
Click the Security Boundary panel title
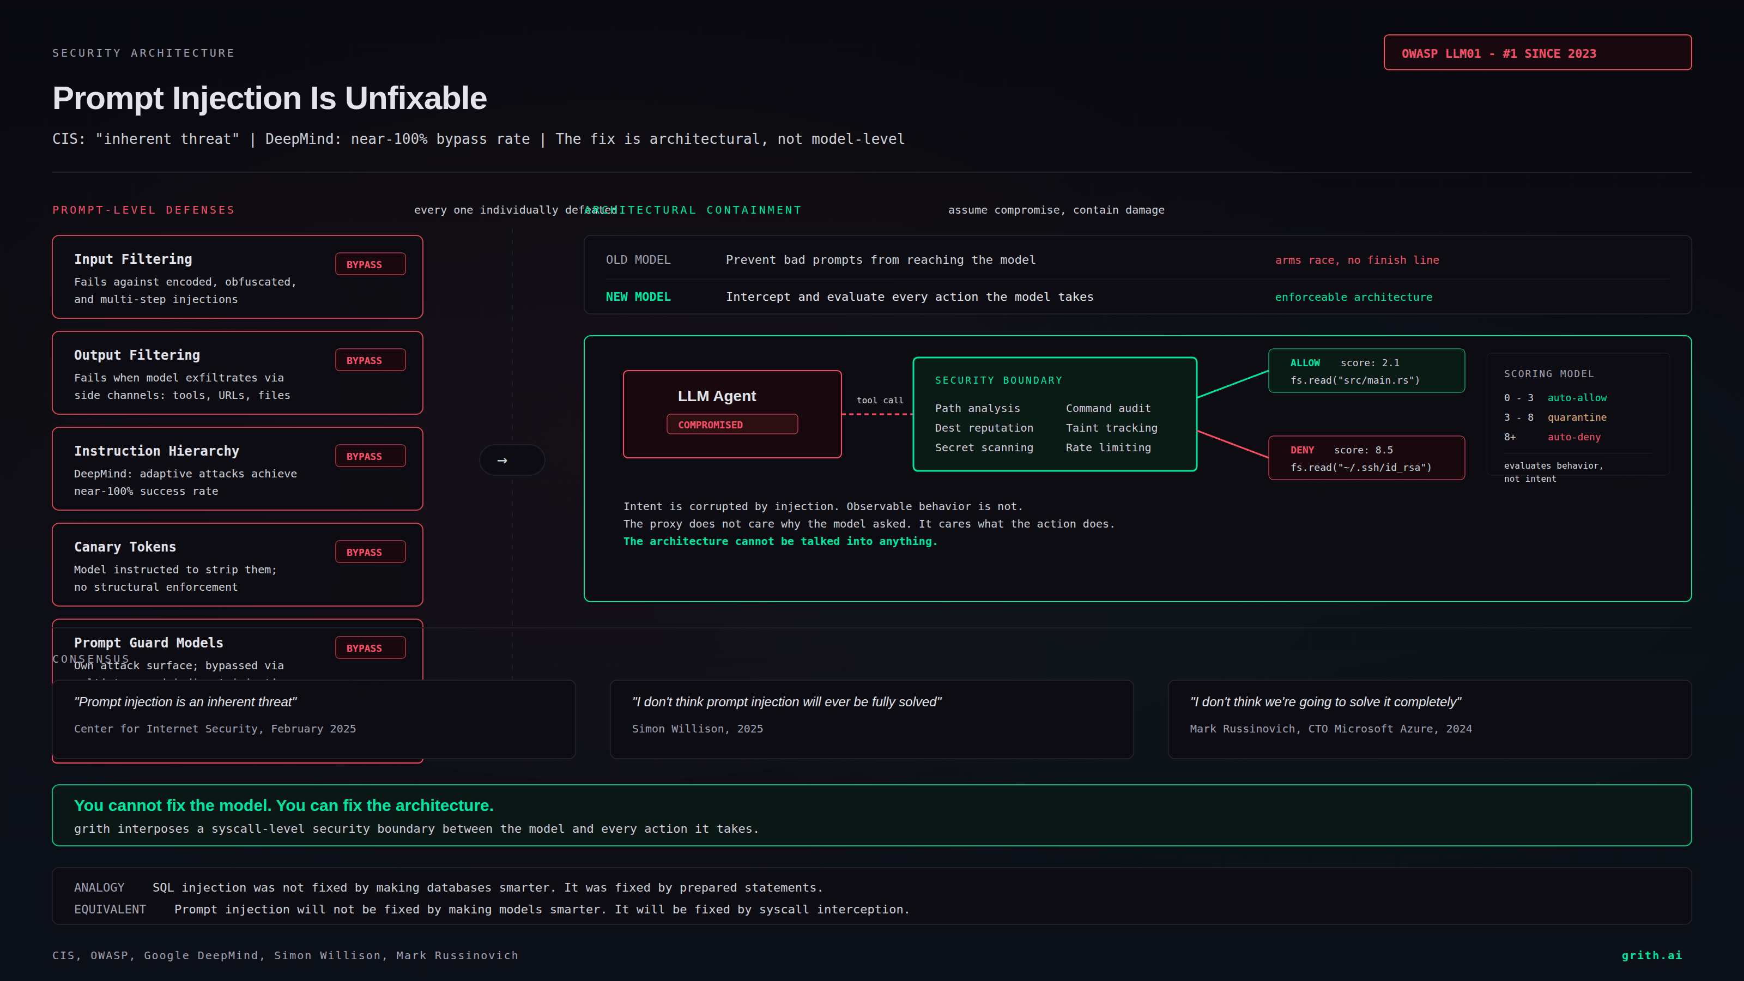click(998, 380)
